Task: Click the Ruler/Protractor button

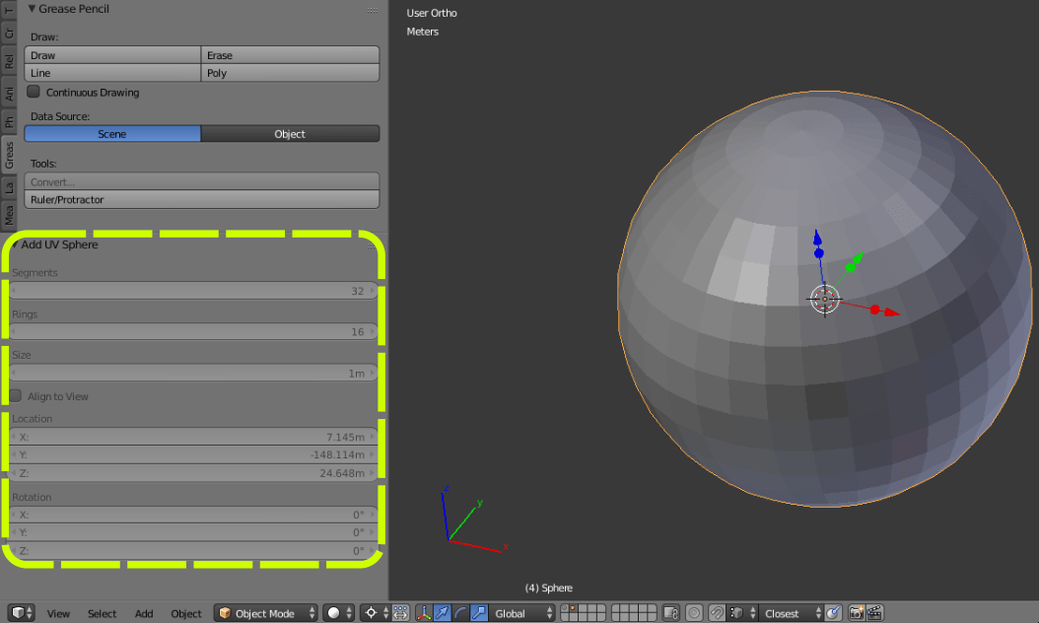Action: pos(201,199)
